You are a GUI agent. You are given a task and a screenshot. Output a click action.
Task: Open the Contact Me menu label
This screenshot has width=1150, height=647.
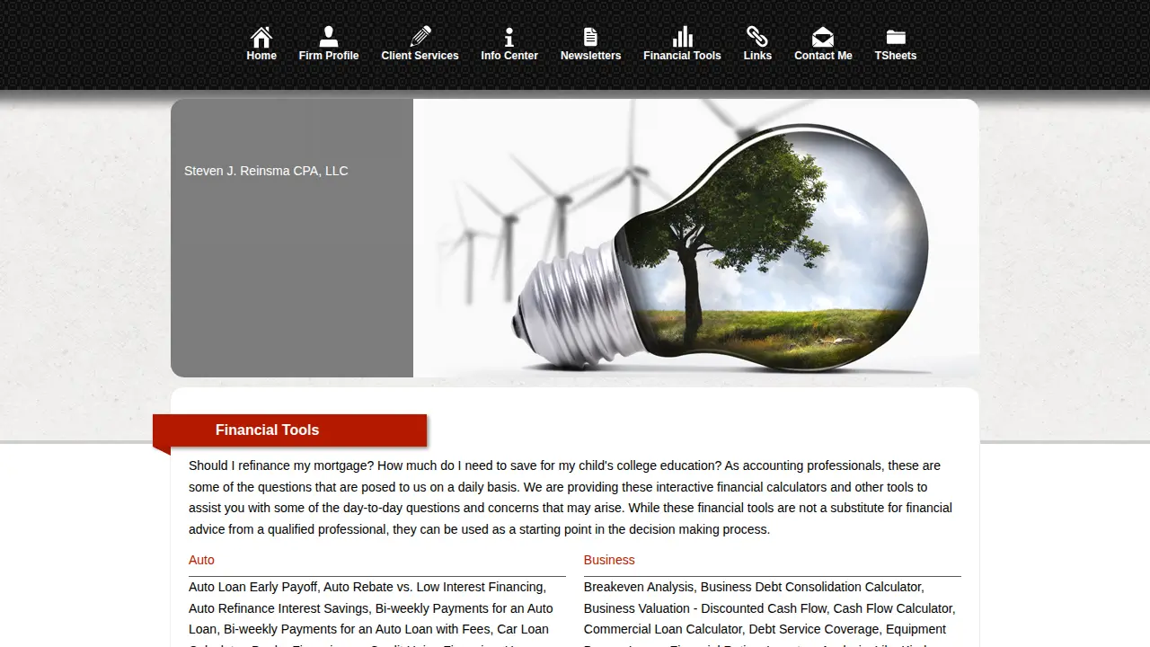[x=823, y=56]
